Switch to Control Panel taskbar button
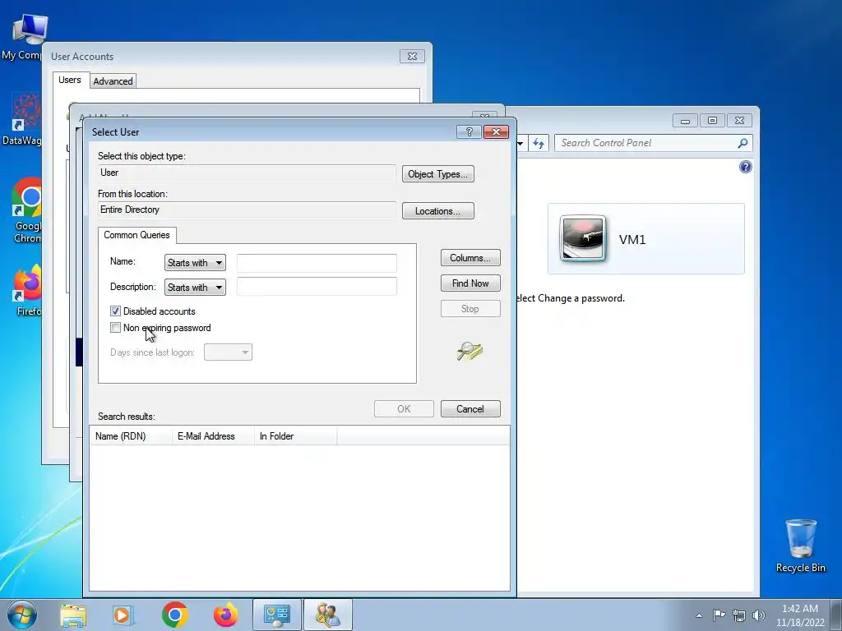Screen dimensions: 842x631 277,615
